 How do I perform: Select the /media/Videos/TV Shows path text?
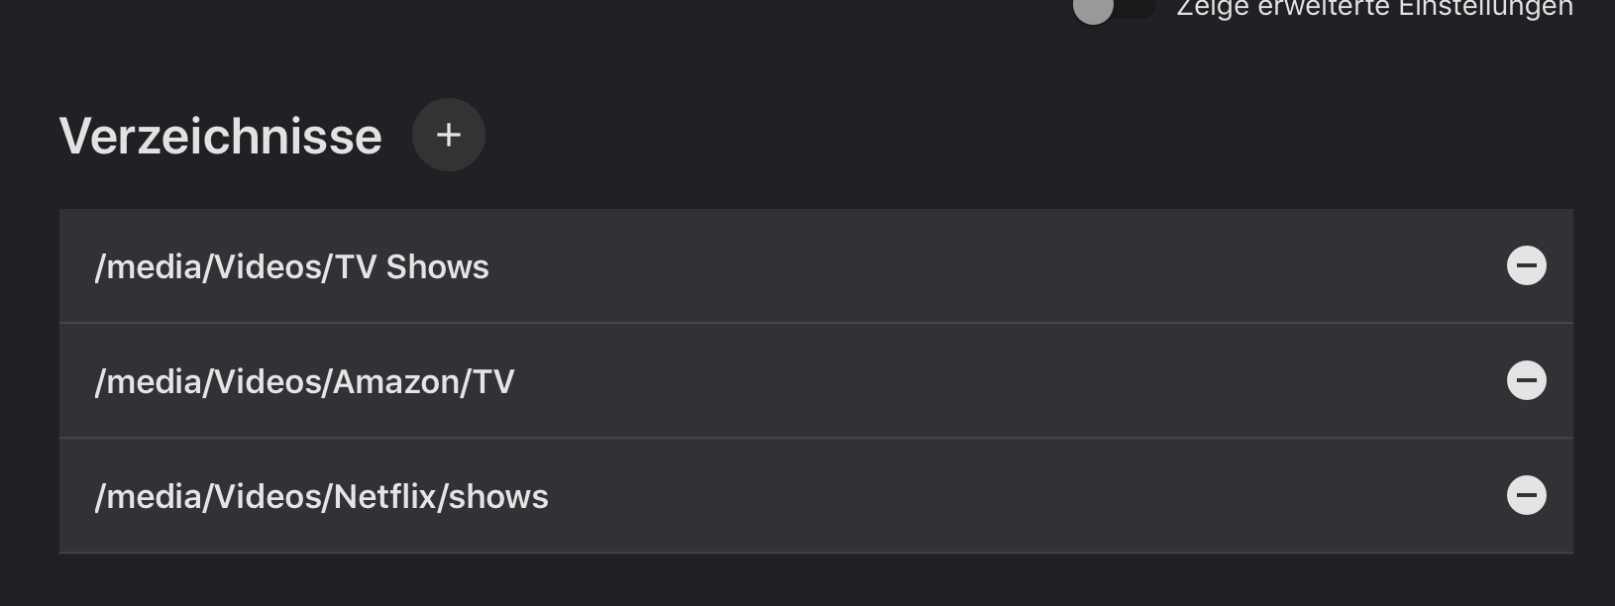pyautogui.click(x=291, y=267)
